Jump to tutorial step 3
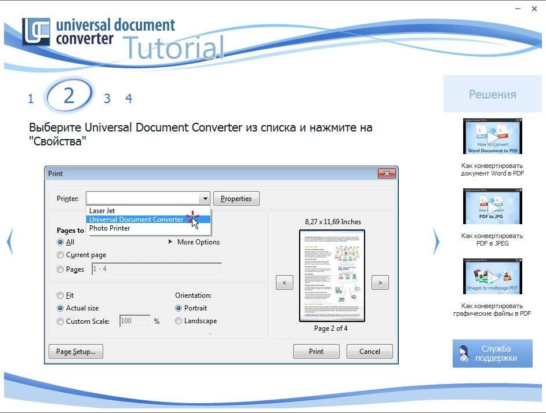Screen dimensions: 546x413 [x=107, y=99]
